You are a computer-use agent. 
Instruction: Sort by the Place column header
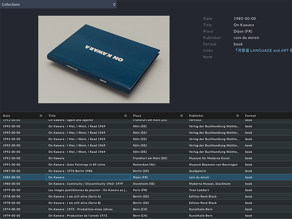pos(137,116)
